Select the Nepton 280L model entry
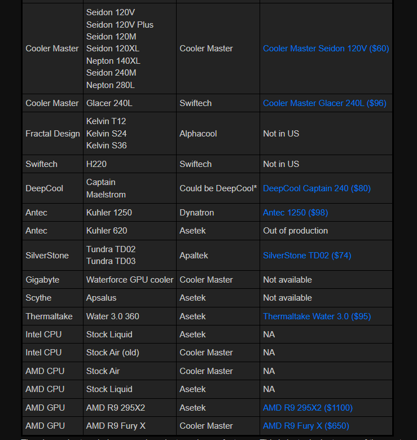The width and height of the screenshot is (417, 440). [x=110, y=85]
